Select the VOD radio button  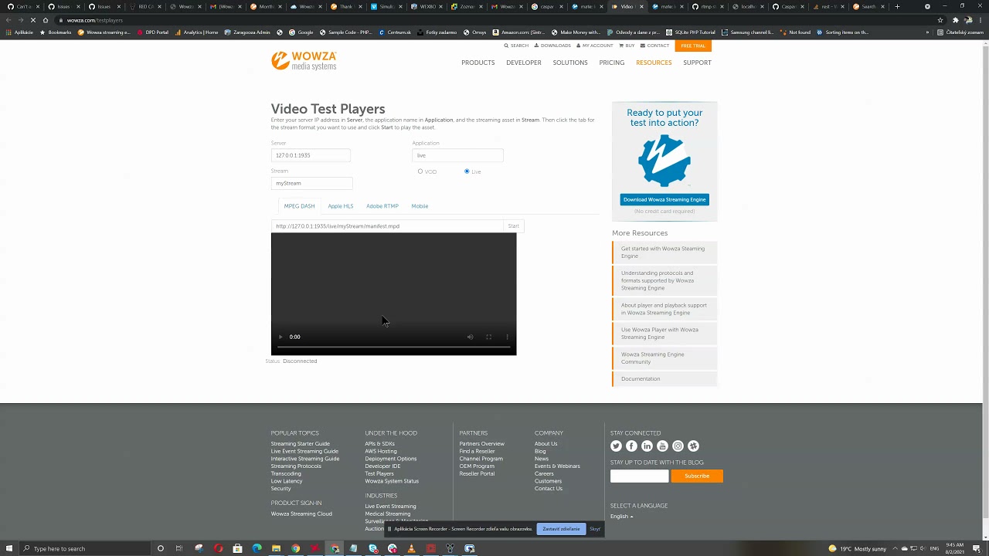pyautogui.click(x=420, y=171)
